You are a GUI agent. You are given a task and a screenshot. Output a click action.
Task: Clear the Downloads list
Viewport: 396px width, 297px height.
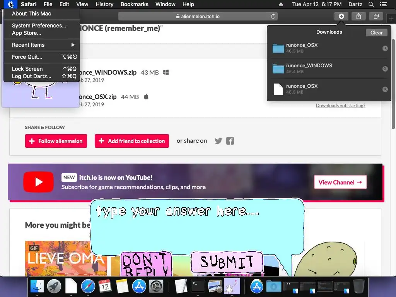point(376,32)
